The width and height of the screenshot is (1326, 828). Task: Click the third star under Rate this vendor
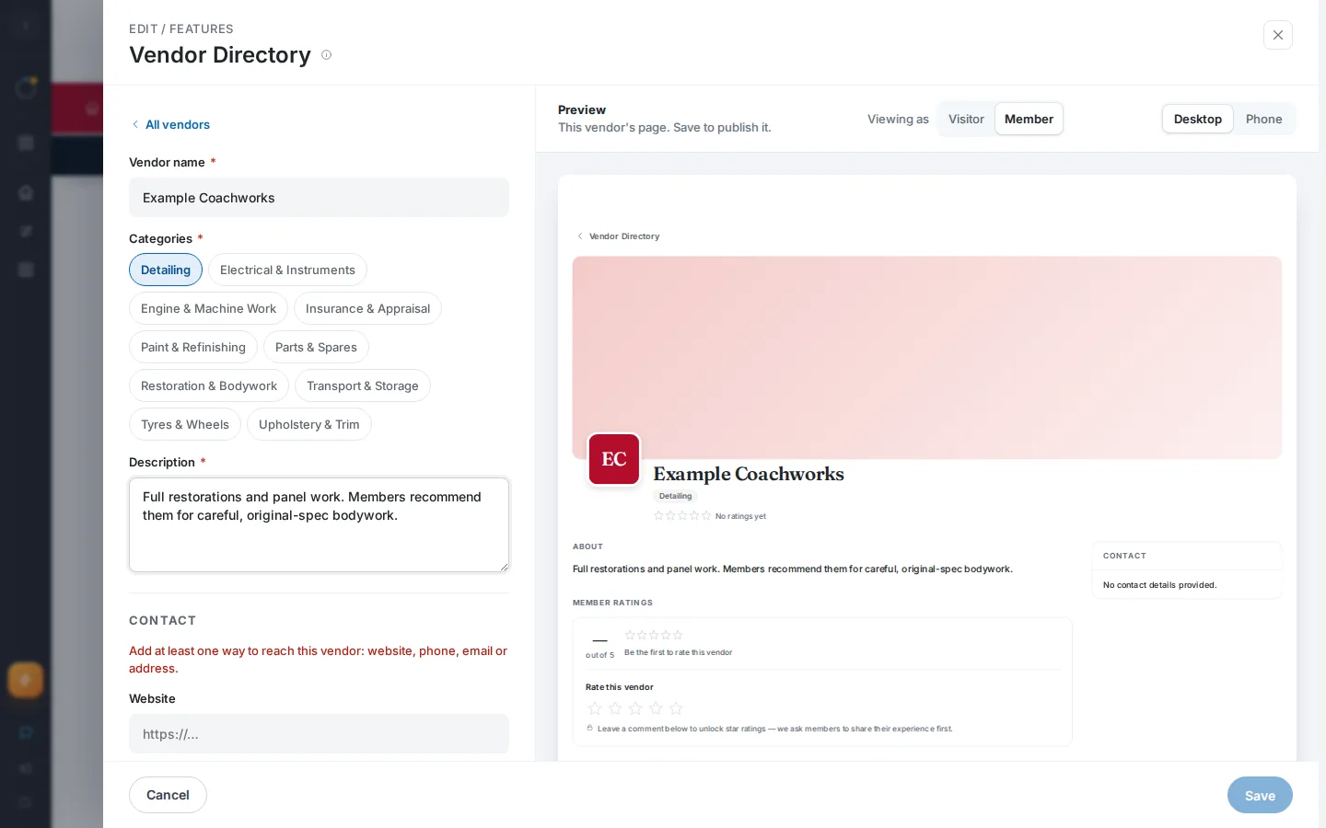635,708
